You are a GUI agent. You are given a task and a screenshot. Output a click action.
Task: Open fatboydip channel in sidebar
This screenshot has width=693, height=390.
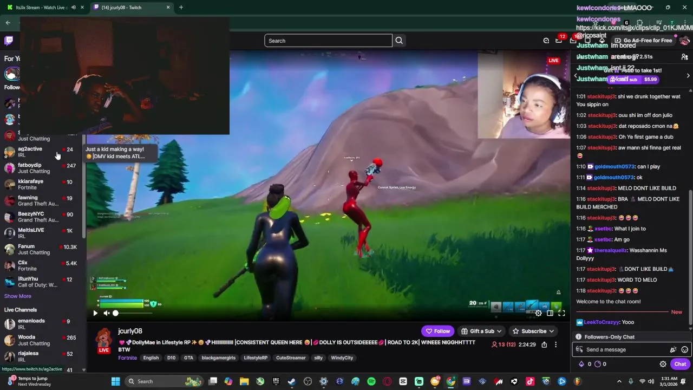point(41,168)
